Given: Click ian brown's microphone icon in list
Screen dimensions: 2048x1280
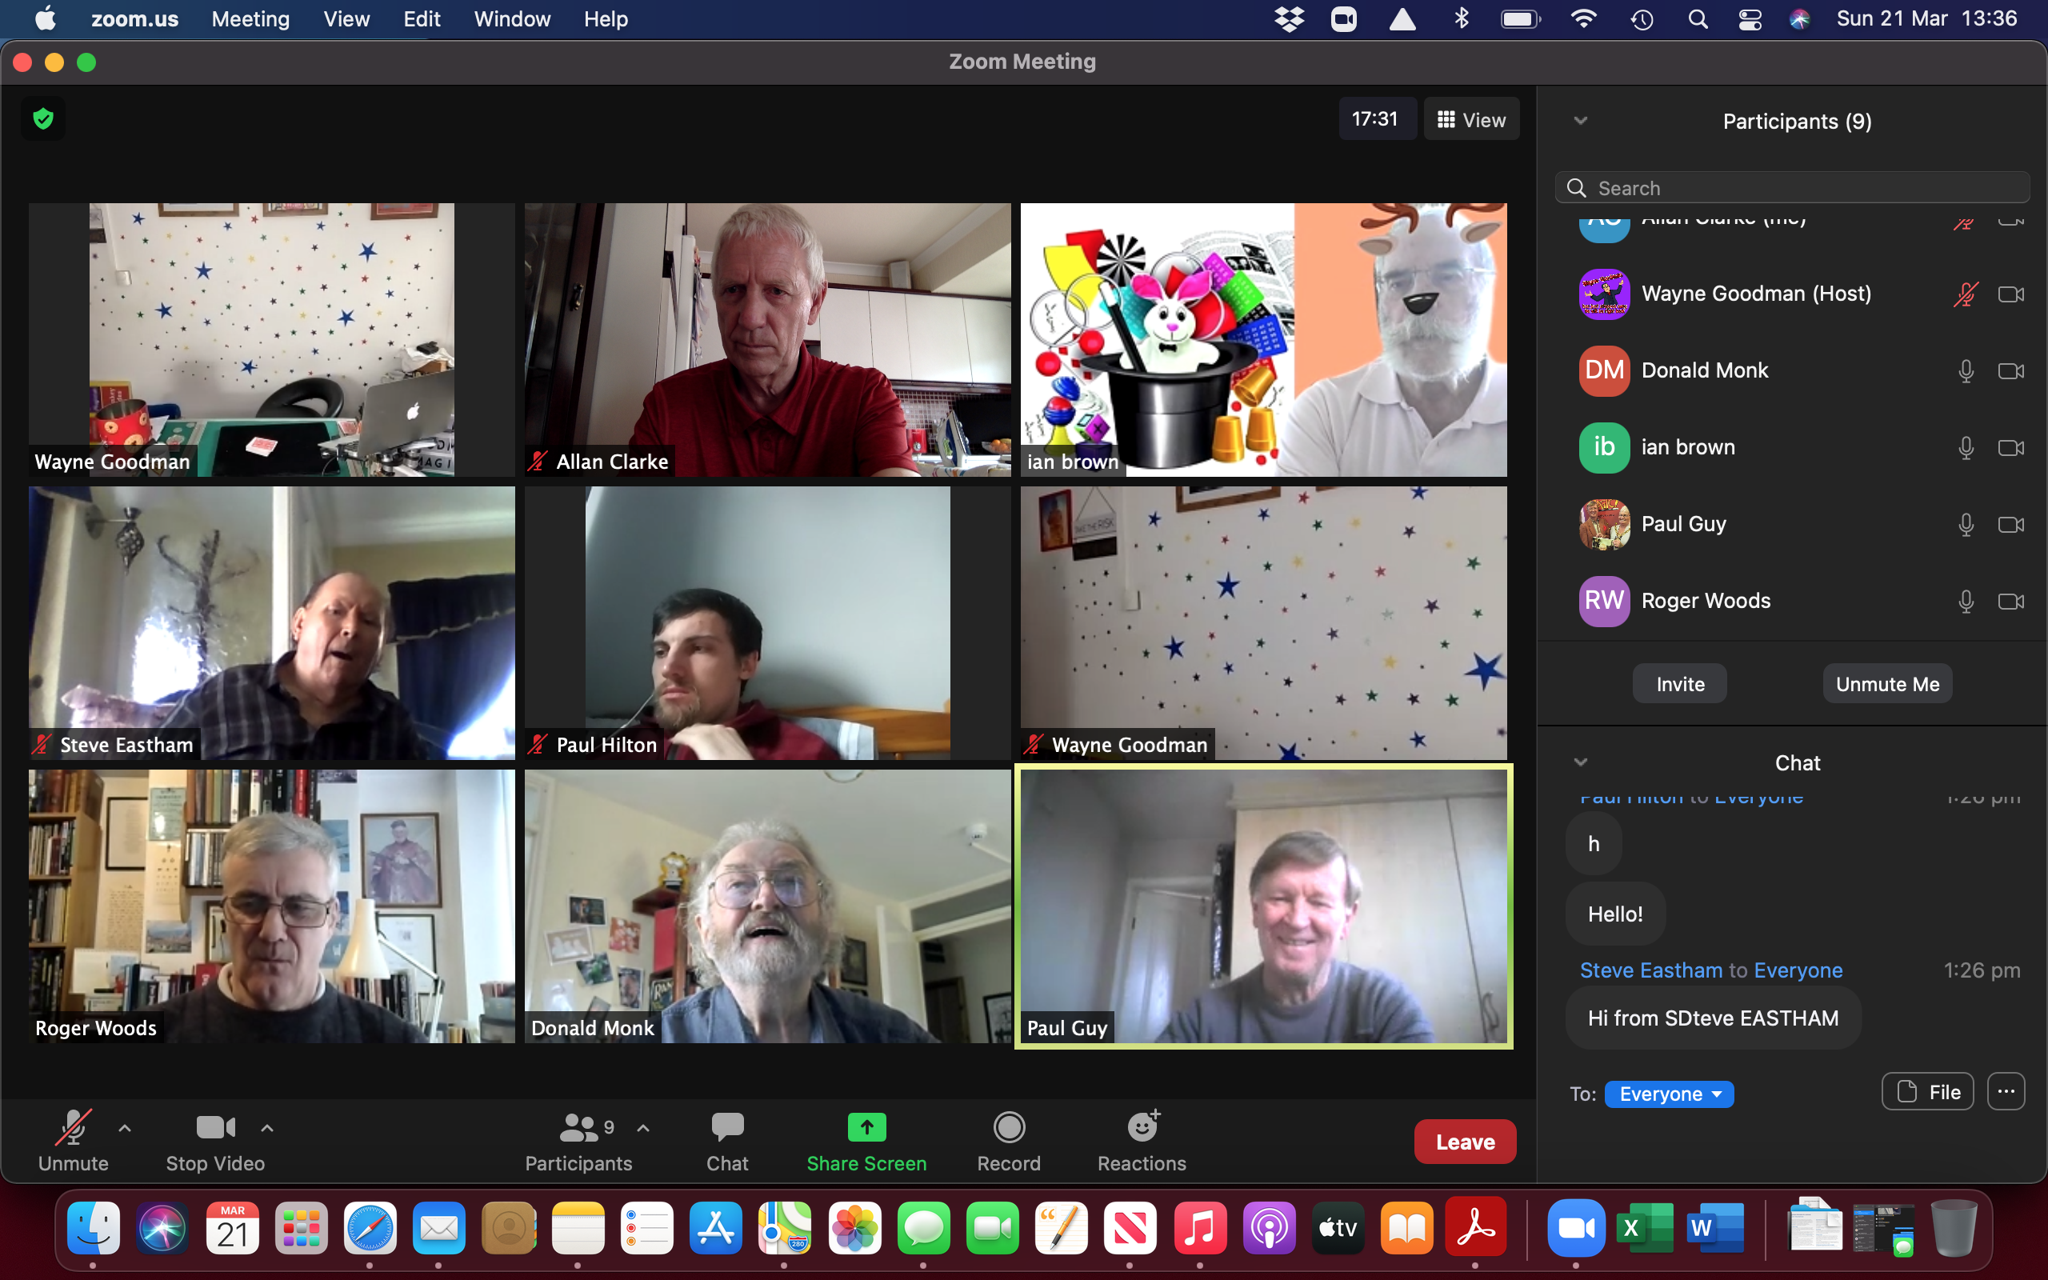Looking at the screenshot, I should (1966, 448).
